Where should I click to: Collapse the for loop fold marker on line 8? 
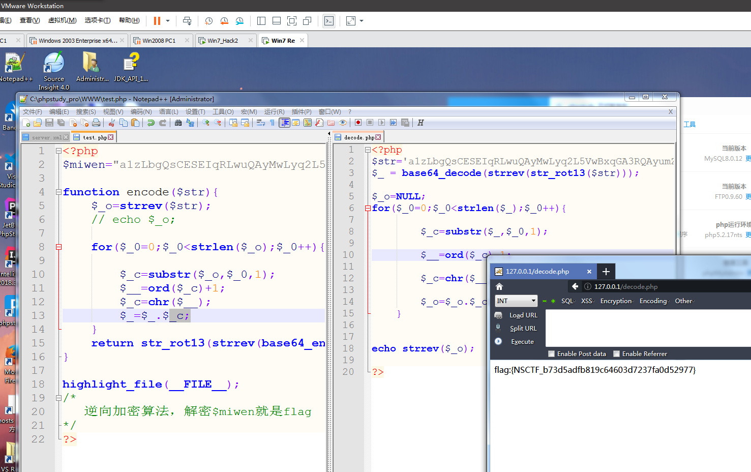pyautogui.click(x=58, y=247)
